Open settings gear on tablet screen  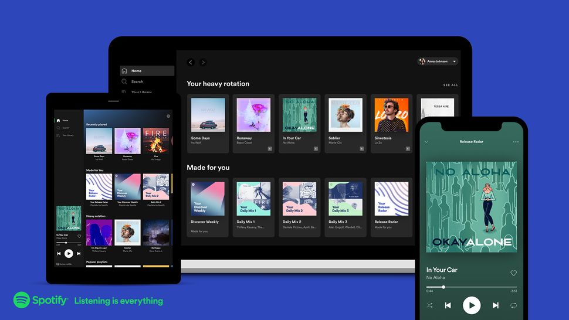coord(168,116)
